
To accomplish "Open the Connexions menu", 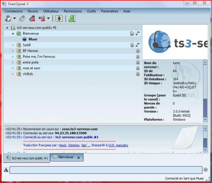I will coord(14,11).
